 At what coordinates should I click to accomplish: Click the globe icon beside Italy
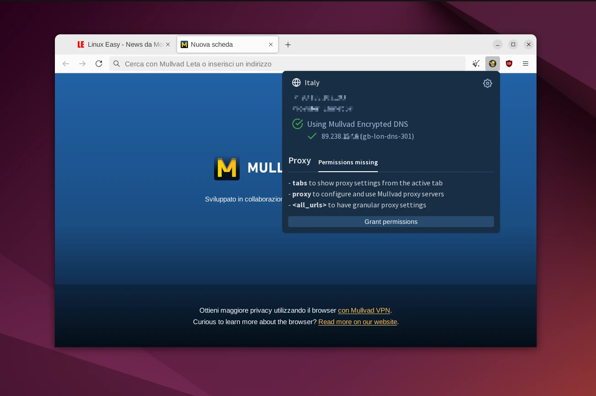(296, 82)
